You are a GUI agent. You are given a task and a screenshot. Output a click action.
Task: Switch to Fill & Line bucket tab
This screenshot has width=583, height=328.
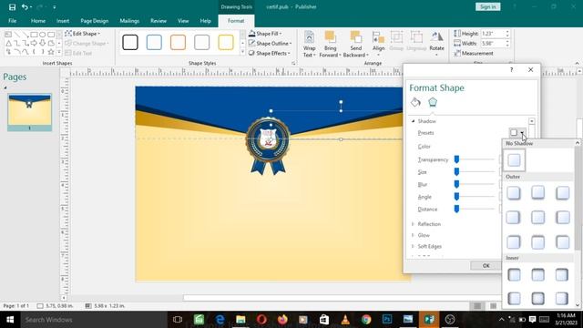pyautogui.click(x=415, y=102)
